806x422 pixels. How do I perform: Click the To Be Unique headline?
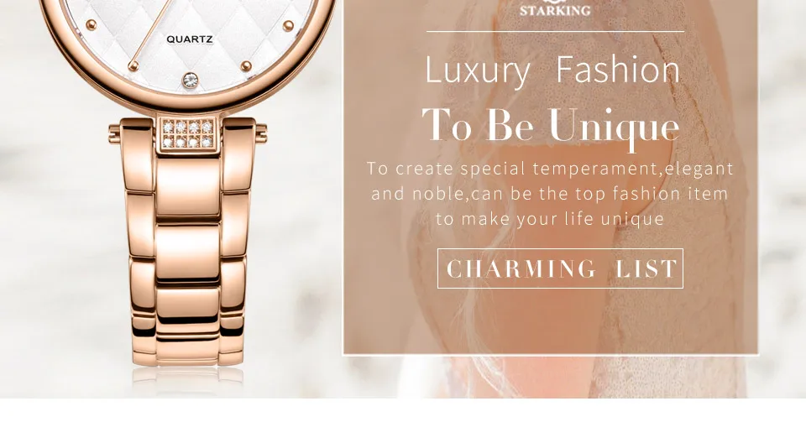[x=551, y=126]
